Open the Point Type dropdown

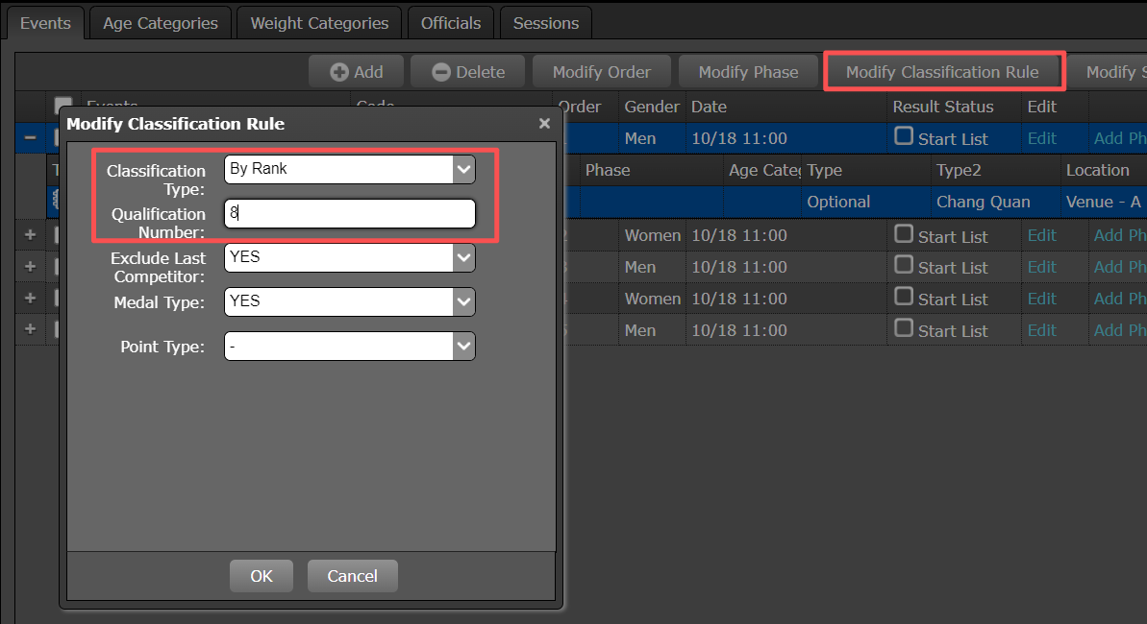[464, 347]
